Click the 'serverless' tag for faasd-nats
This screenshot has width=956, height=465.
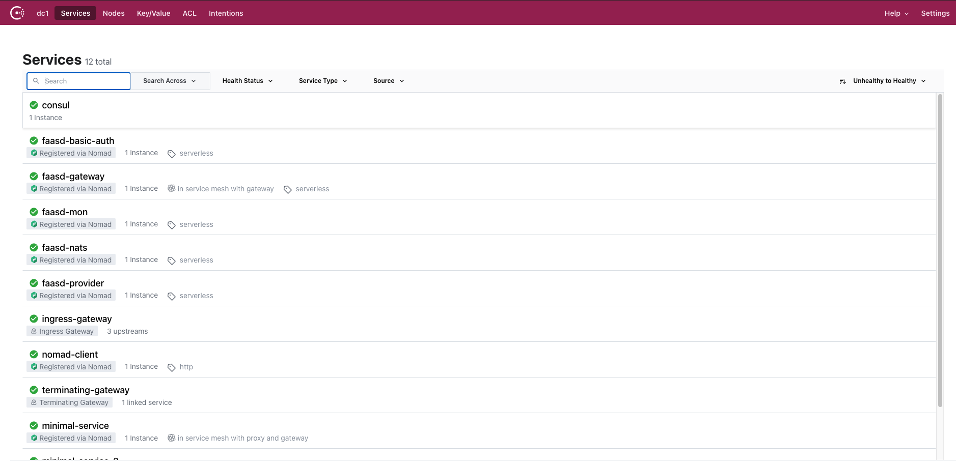click(x=197, y=260)
